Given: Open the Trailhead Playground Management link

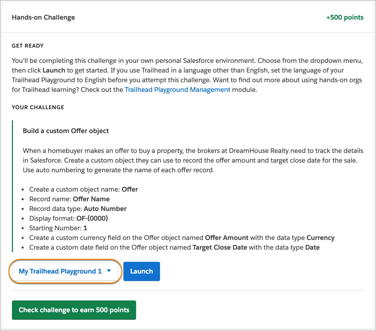Looking at the screenshot, I should [178, 90].
